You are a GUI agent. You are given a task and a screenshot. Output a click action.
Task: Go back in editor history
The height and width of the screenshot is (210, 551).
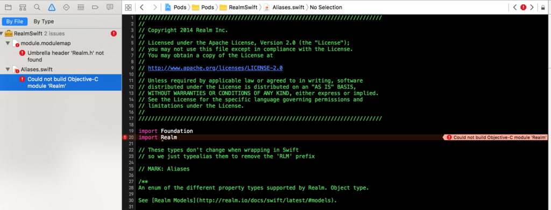click(x=142, y=8)
